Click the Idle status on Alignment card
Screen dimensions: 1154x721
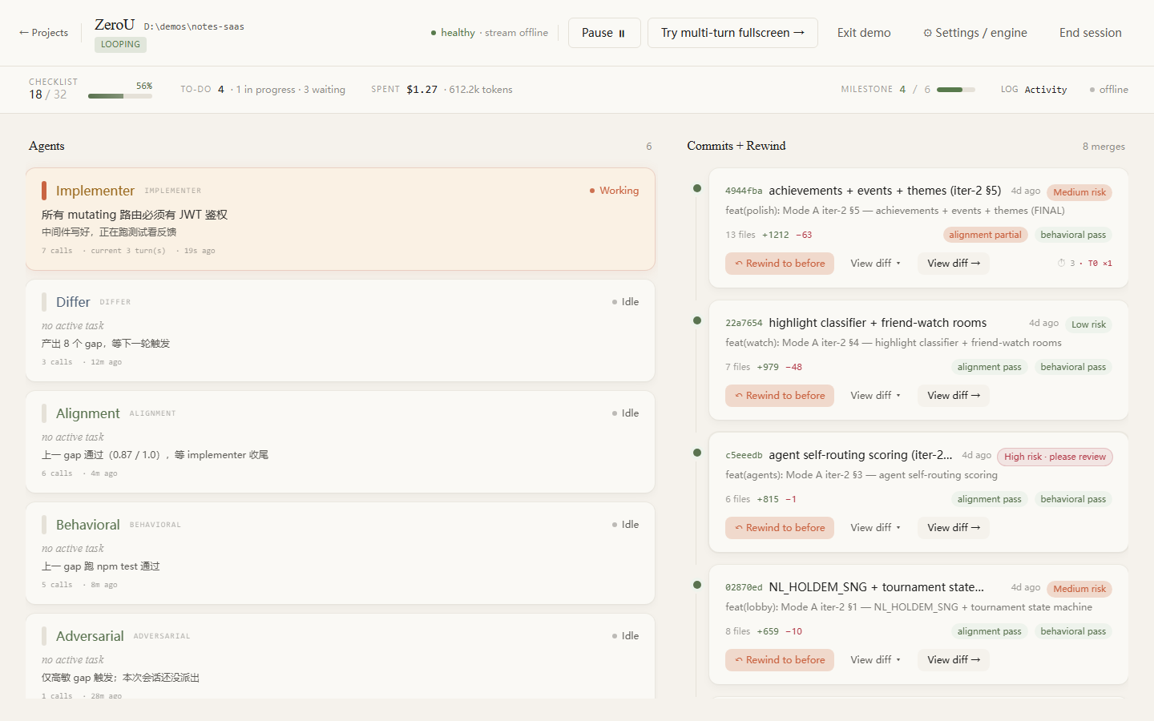pos(625,413)
